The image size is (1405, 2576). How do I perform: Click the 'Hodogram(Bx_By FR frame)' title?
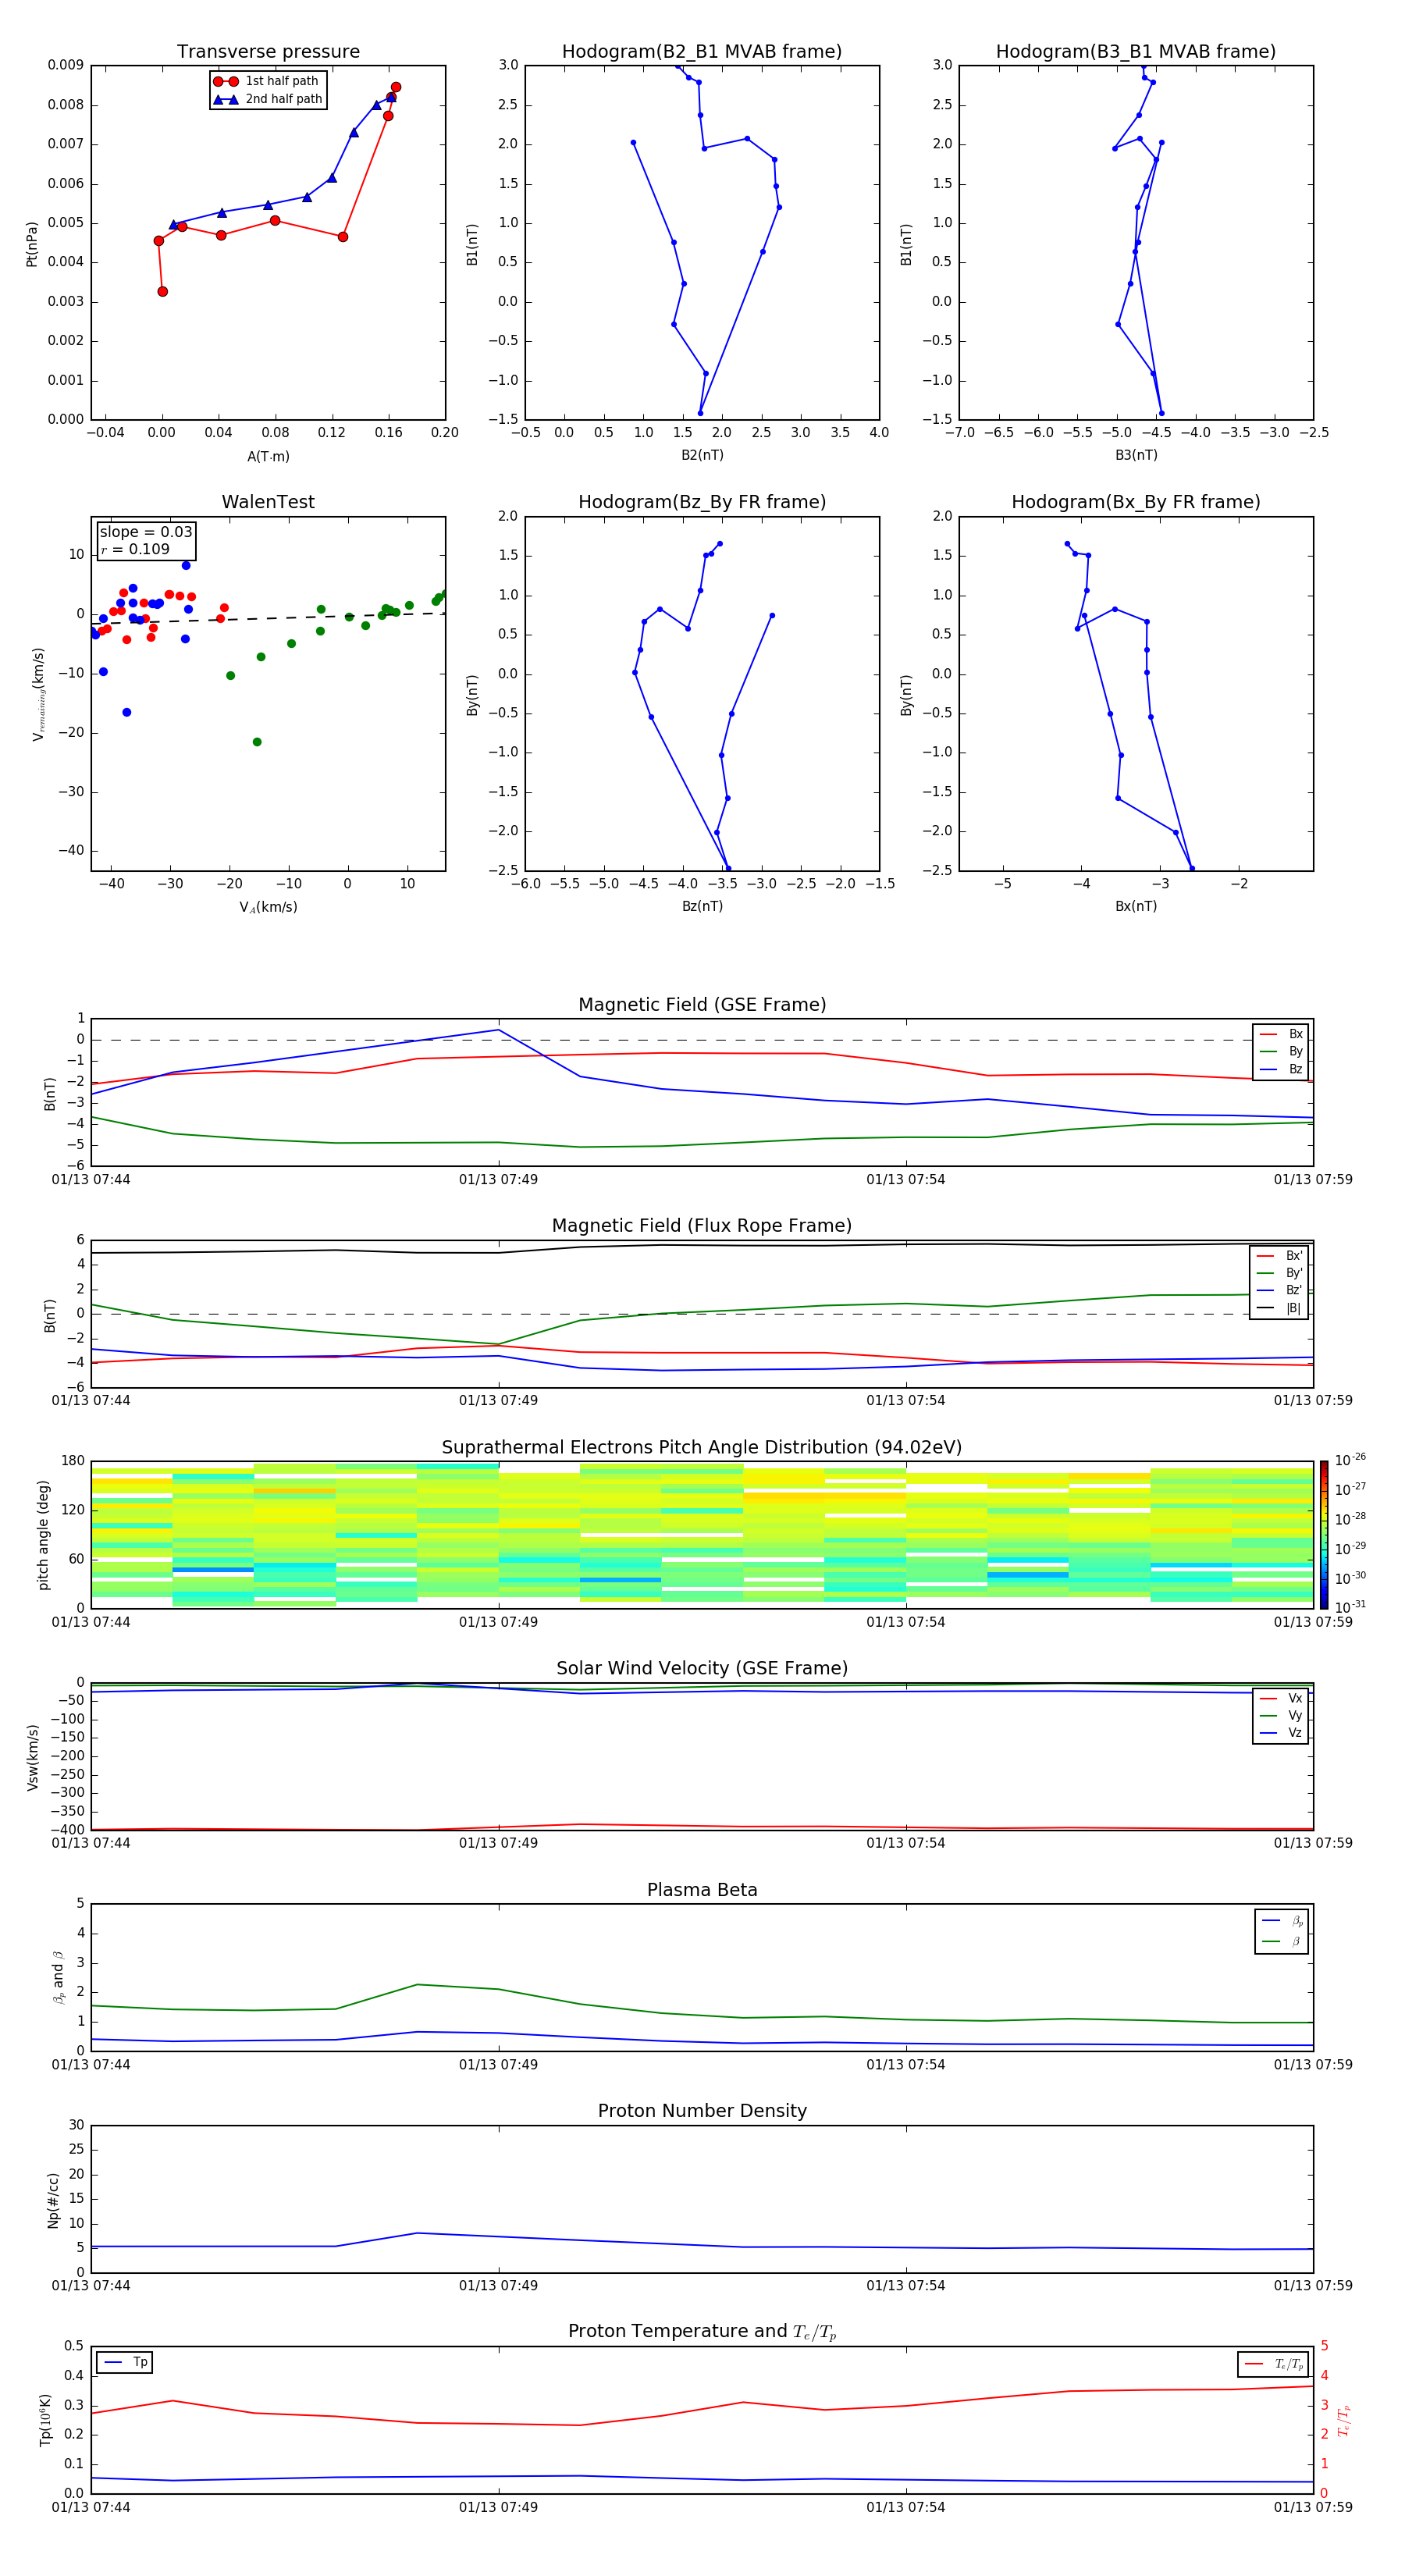[1136, 502]
